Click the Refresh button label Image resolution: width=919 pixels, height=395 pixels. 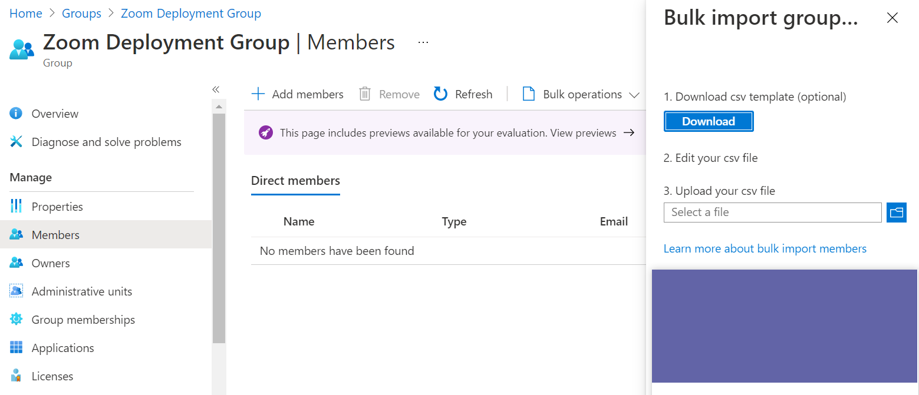click(474, 94)
